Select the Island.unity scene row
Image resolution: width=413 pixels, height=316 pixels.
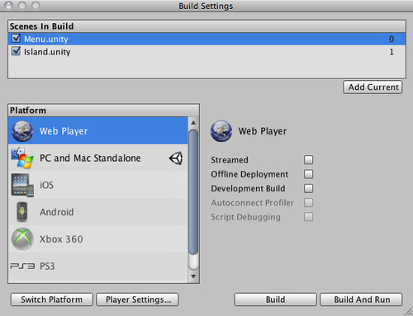[x=206, y=52]
